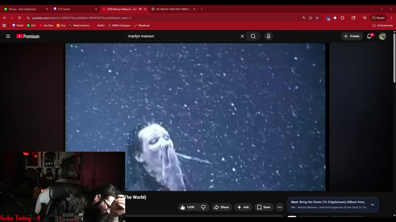Like the video with 143K thumbs up

tap(187, 207)
